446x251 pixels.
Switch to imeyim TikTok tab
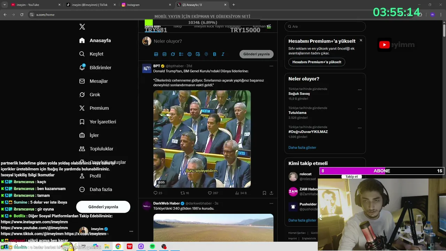click(91, 5)
